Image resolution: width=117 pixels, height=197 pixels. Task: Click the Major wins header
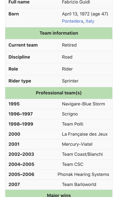pos(59,194)
